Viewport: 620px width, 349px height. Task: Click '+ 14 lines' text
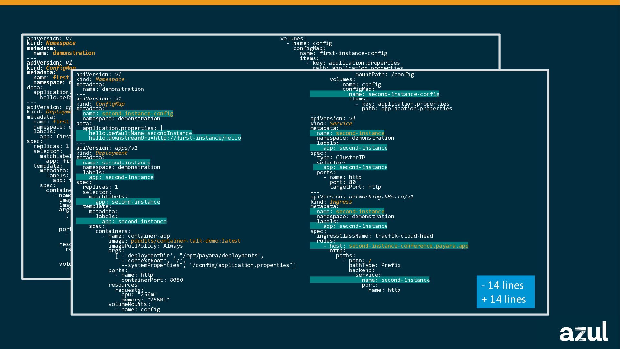click(x=503, y=299)
